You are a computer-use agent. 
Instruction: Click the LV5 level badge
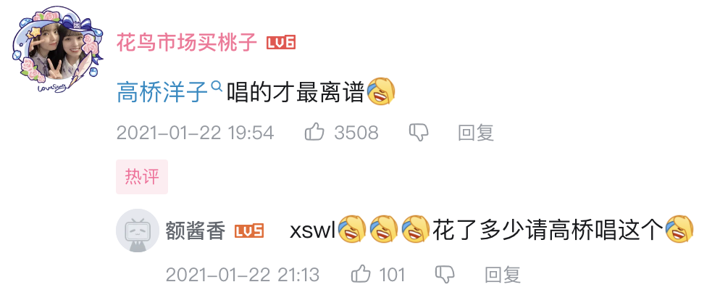pyautogui.click(x=249, y=231)
